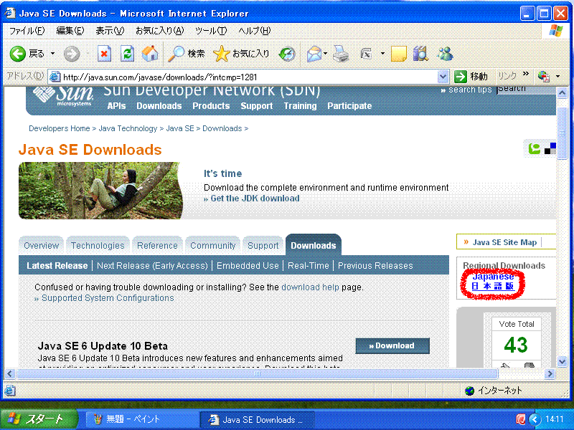This screenshot has height=430, width=574.
Task: Open the yellow Discuss note icon
Action: pyautogui.click(x=399, y=54)
